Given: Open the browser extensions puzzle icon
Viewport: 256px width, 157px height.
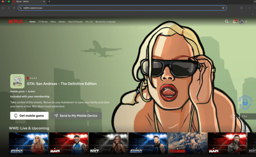Looking at the screenshot, I should click(x=241, y=8).
